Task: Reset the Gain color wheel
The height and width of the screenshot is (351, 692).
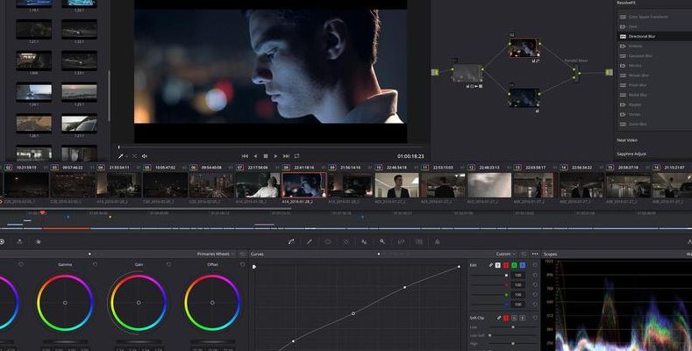Action: coord(168,264)
